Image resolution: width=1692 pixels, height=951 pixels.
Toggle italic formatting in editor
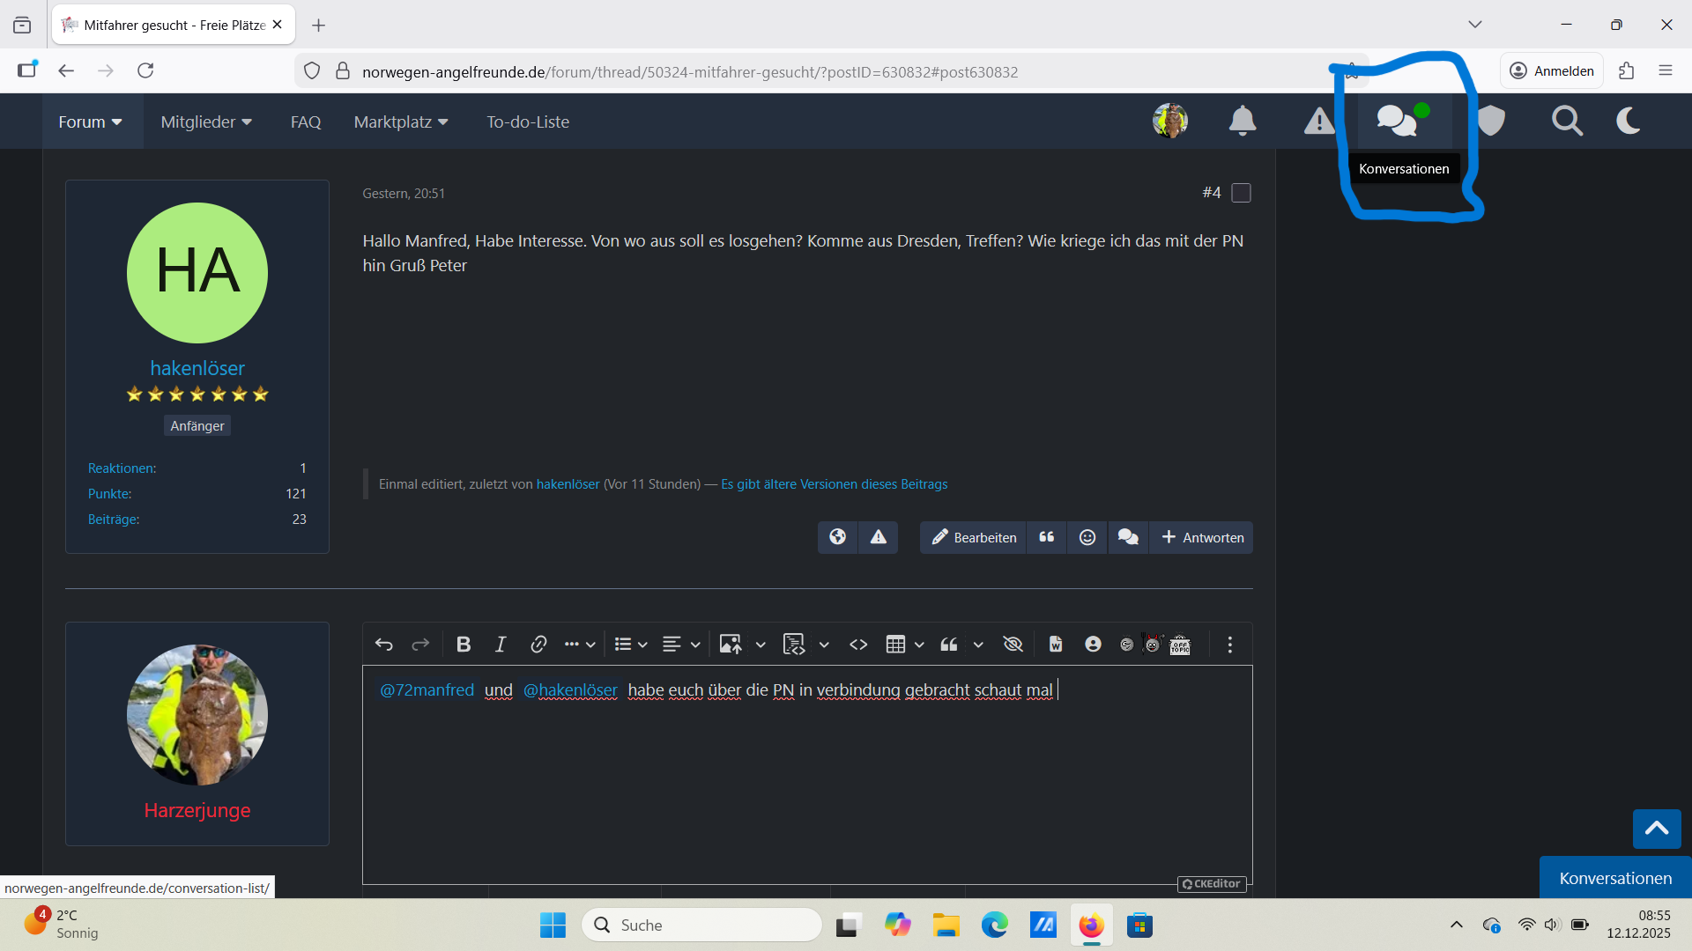point(501,645)
